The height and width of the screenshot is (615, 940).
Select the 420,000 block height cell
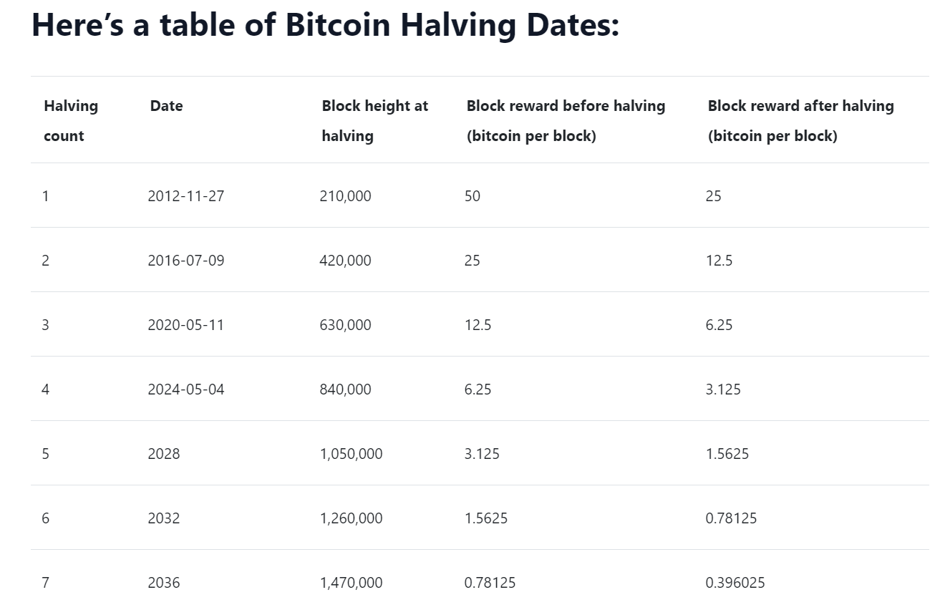pos(345,260)
